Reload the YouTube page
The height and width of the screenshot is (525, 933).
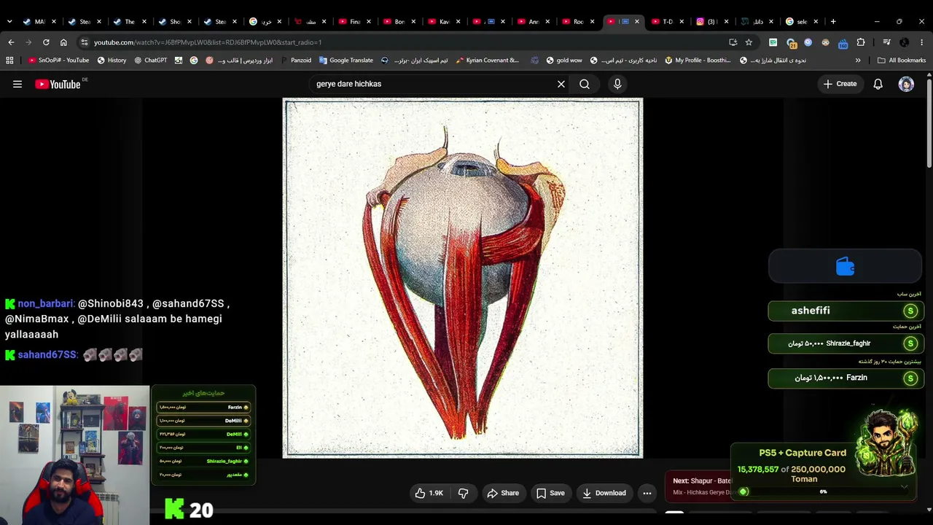[x=46, y=42]
